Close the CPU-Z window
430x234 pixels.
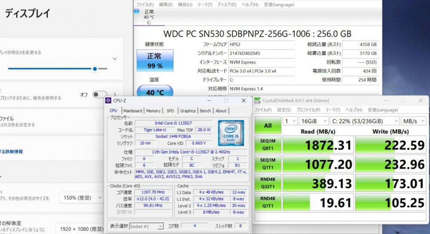(x=243, y=101)
